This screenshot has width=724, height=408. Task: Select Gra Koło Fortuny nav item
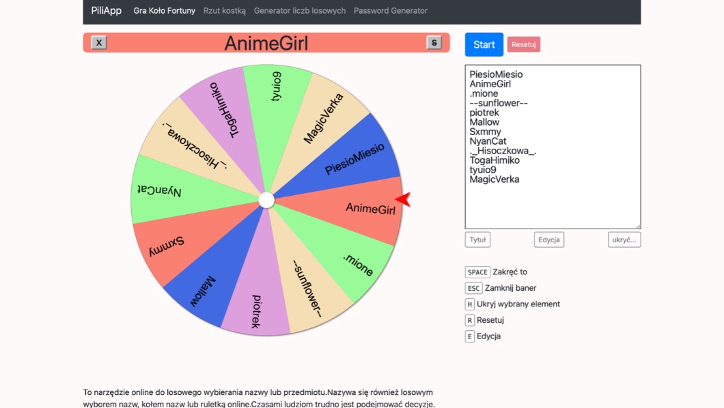click(x=164, y=11)
